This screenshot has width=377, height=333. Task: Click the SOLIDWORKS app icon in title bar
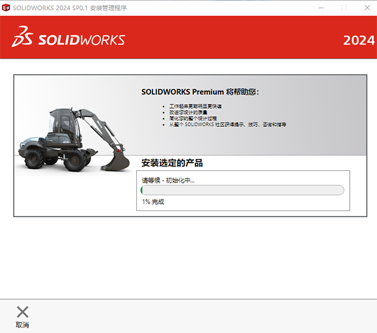click(x=6, y=8)
